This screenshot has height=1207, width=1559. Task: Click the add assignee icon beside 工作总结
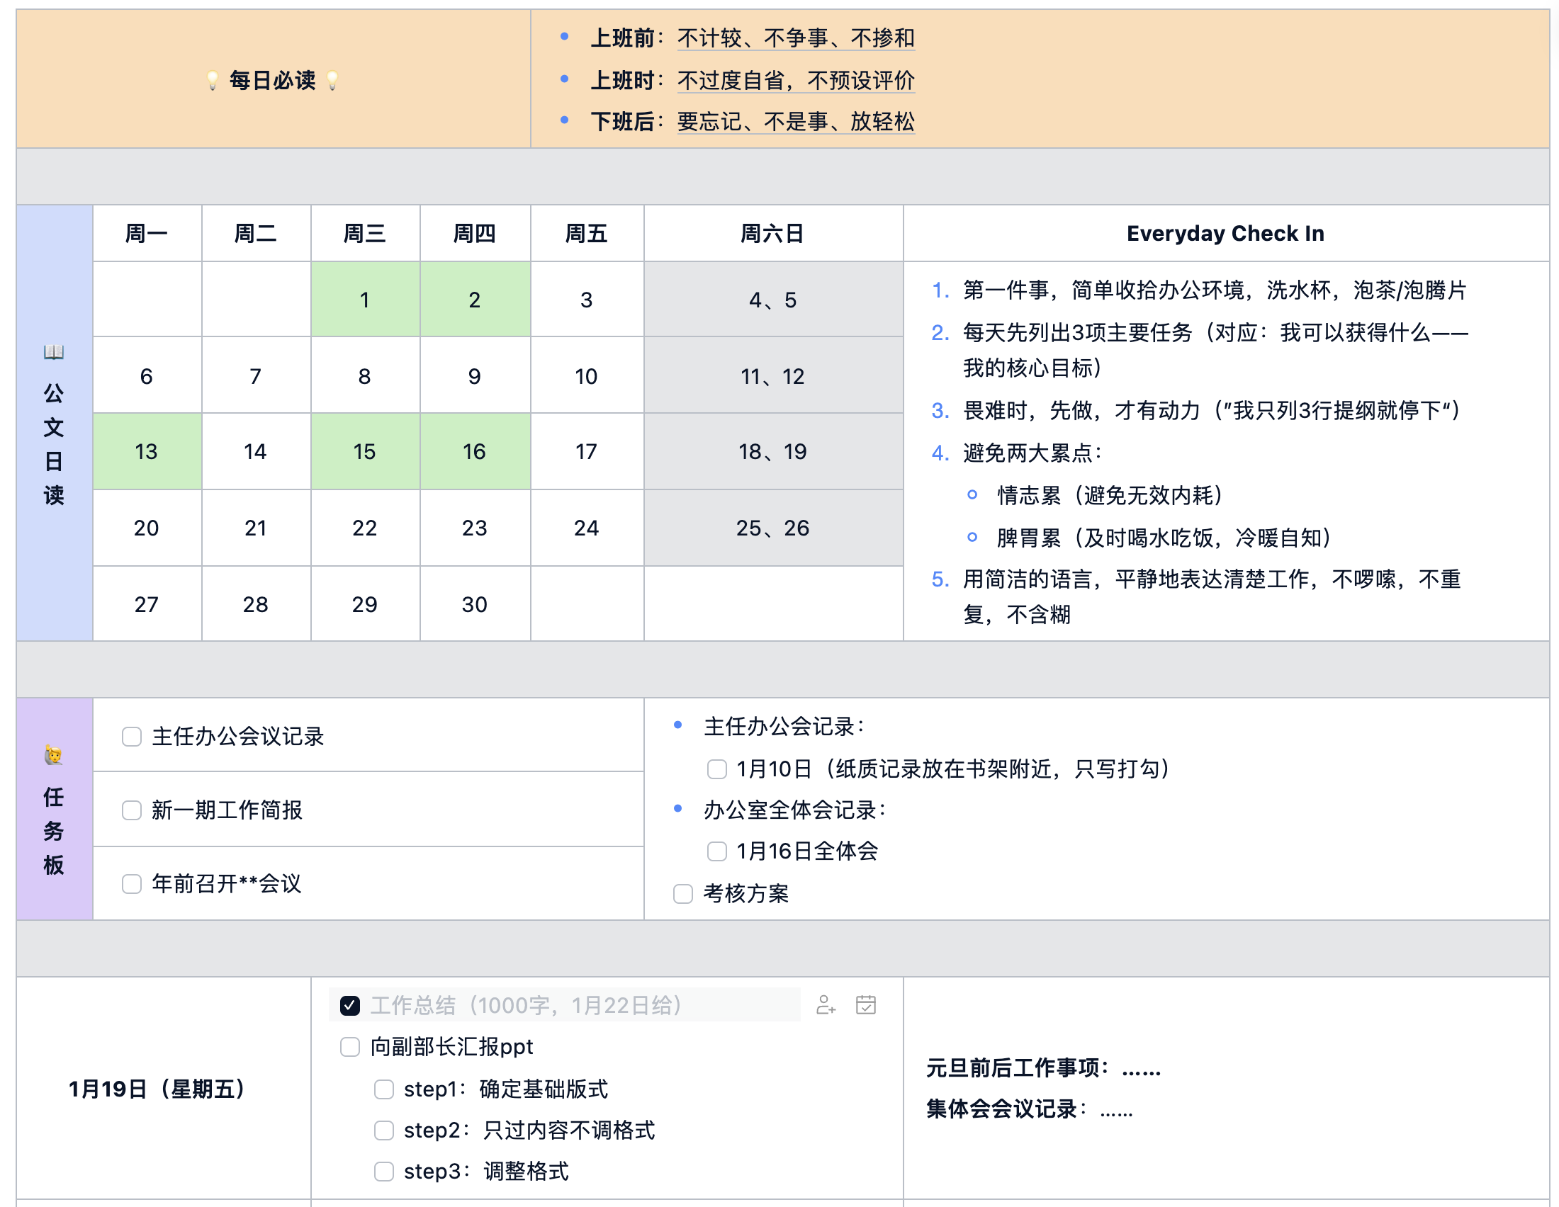826,1005
